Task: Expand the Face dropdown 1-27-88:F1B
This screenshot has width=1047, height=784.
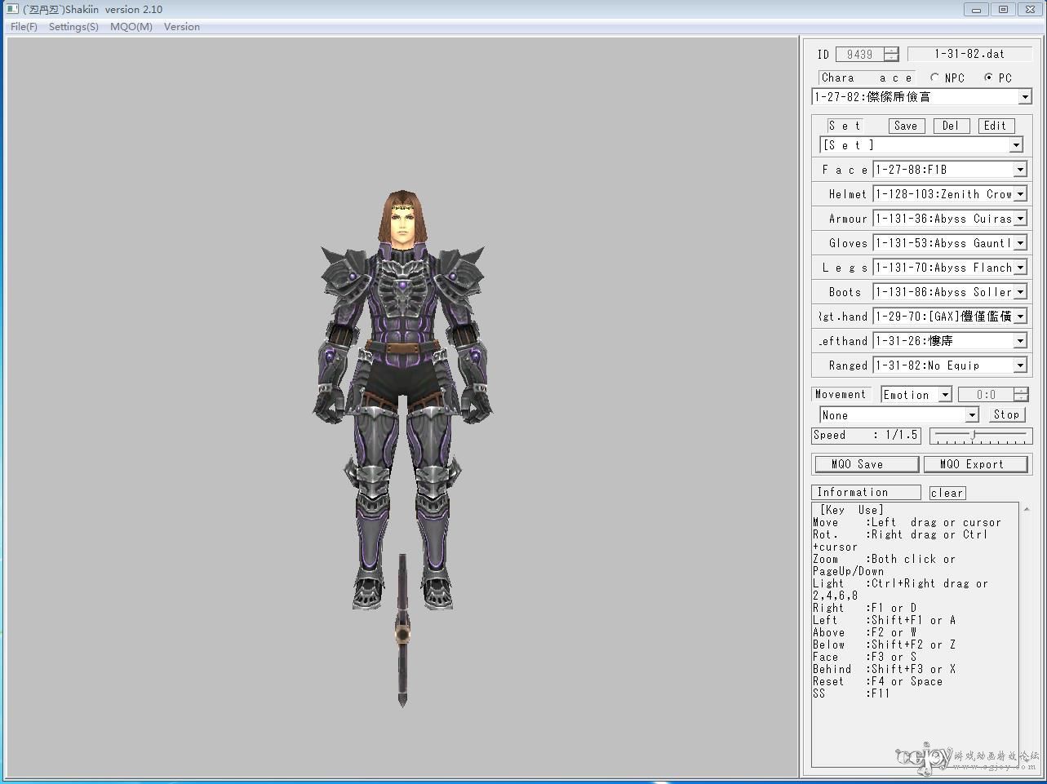Action: (x=1020, y=170)
